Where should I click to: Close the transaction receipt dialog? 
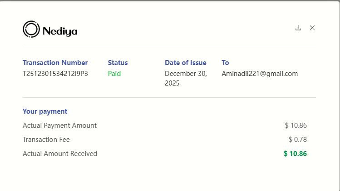[x=312, y=28]
